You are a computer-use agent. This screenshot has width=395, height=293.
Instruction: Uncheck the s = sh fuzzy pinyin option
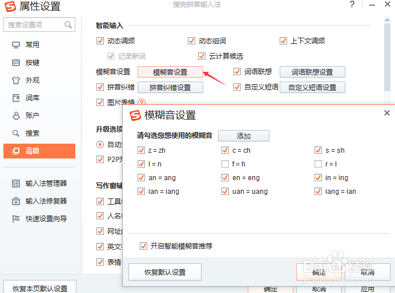click(x=318, y=150)
